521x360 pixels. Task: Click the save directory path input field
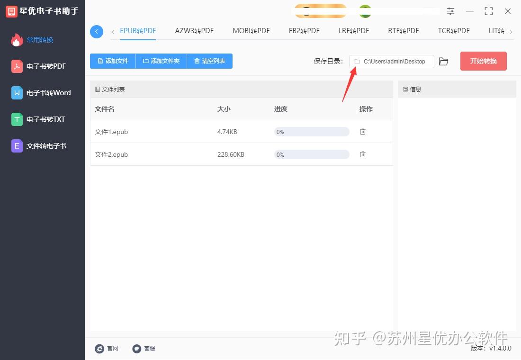tap(391, 61)
